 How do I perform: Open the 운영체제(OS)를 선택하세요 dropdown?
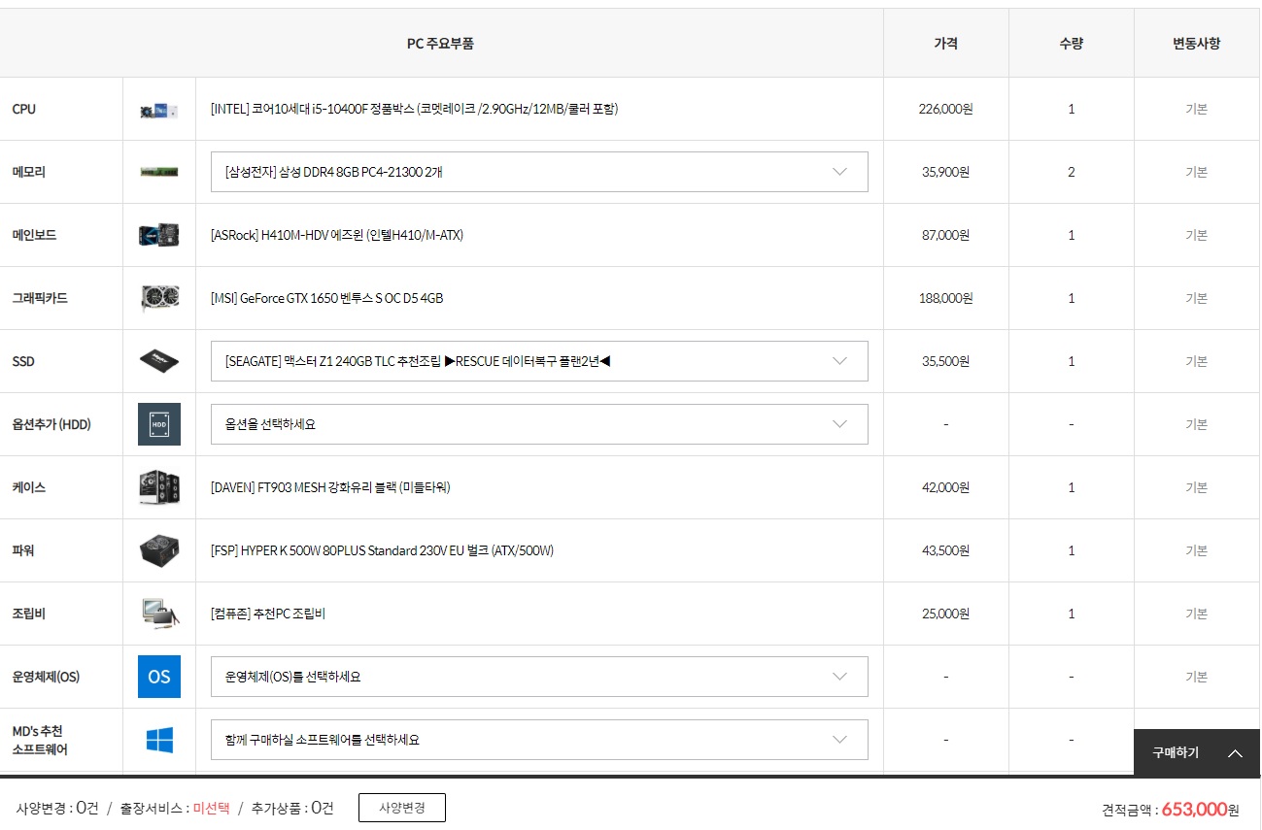click(x=539, y=677)
